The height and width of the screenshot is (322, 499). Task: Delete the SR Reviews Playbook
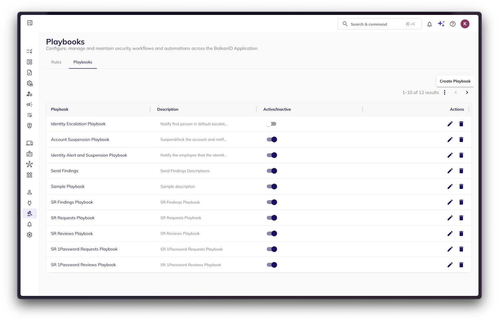click(461, 234)
